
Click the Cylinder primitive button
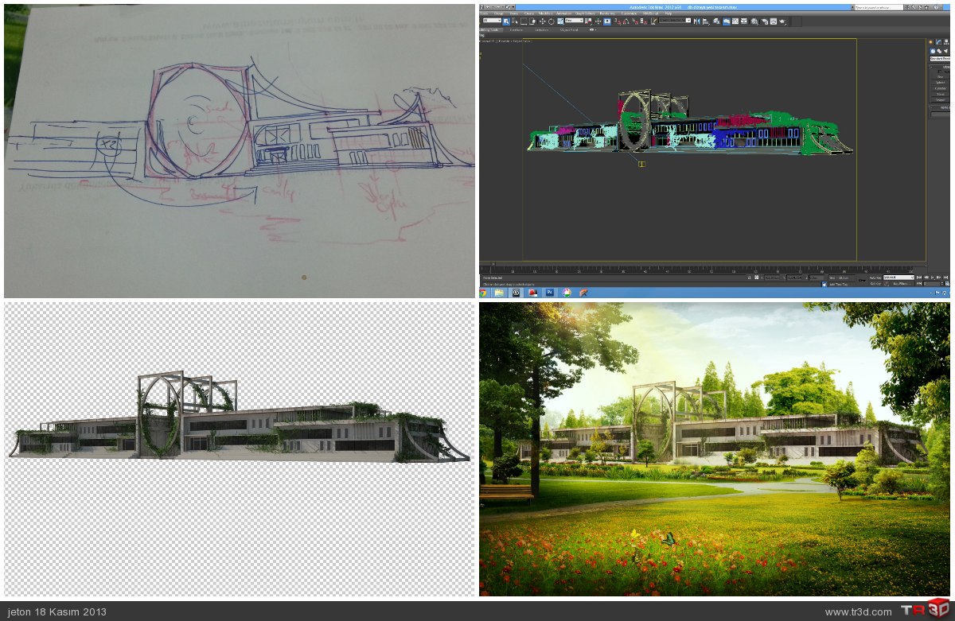(x=940, y=88)
